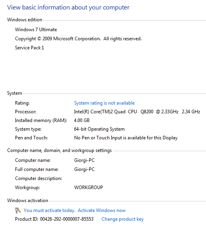206x227 pixels.
Task: Click the page heading about your computer
Action: (x=68, y=8)
